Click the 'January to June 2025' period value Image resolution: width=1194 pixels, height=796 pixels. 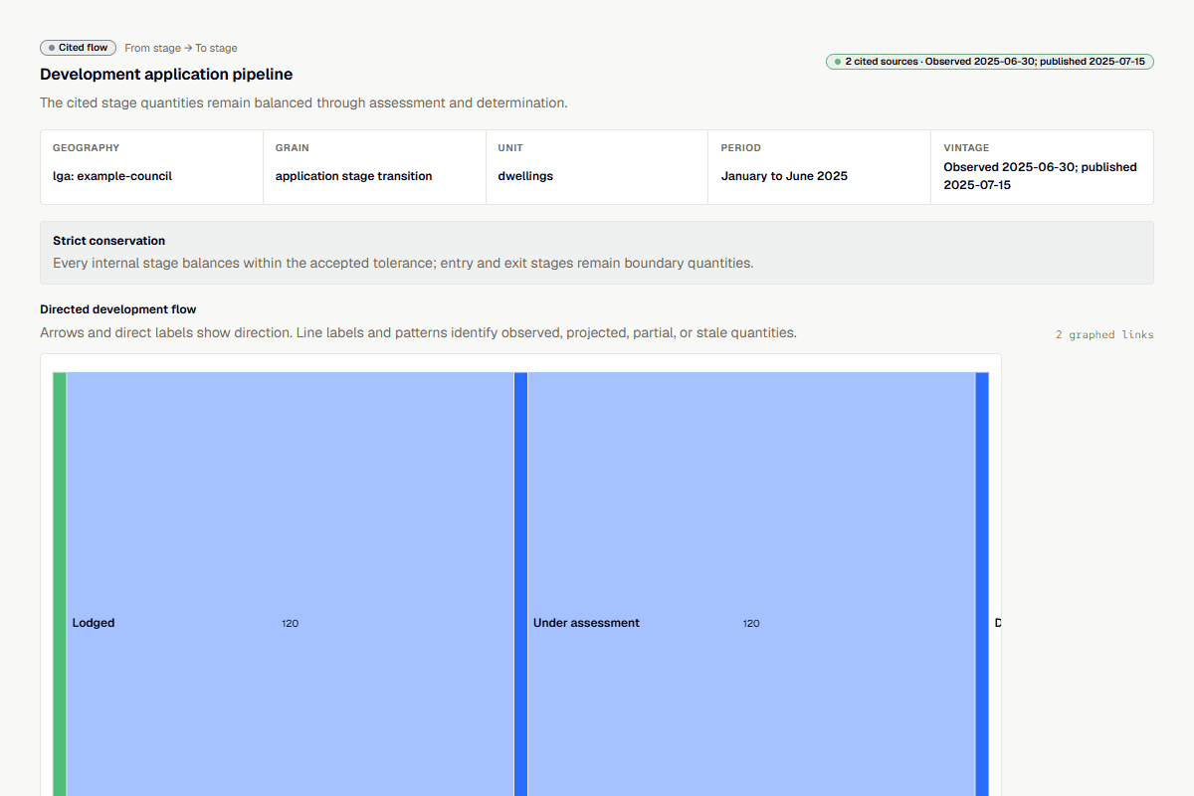tap(784, 176)
